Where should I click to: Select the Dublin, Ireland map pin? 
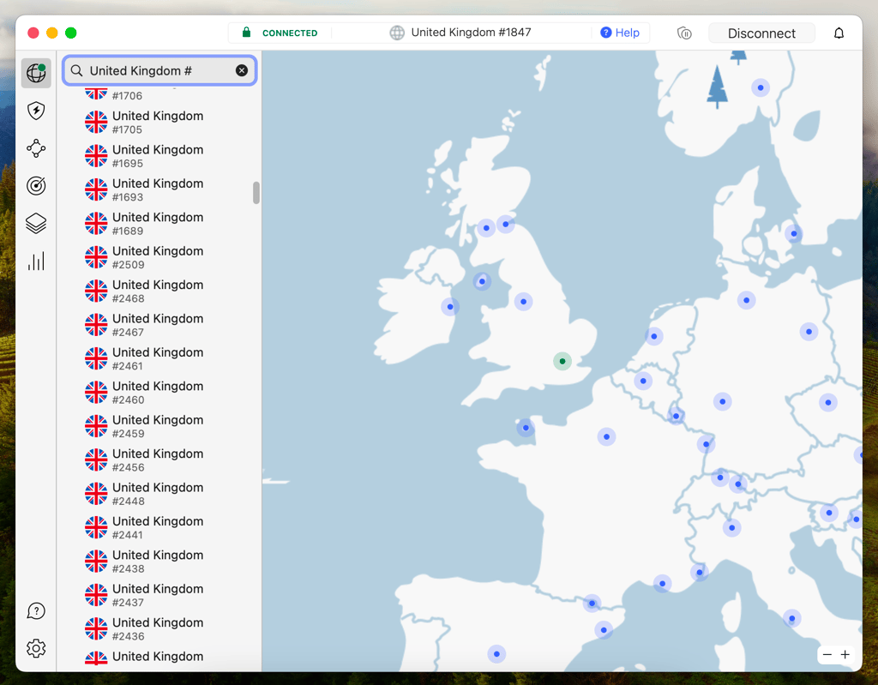coord(450,307)
